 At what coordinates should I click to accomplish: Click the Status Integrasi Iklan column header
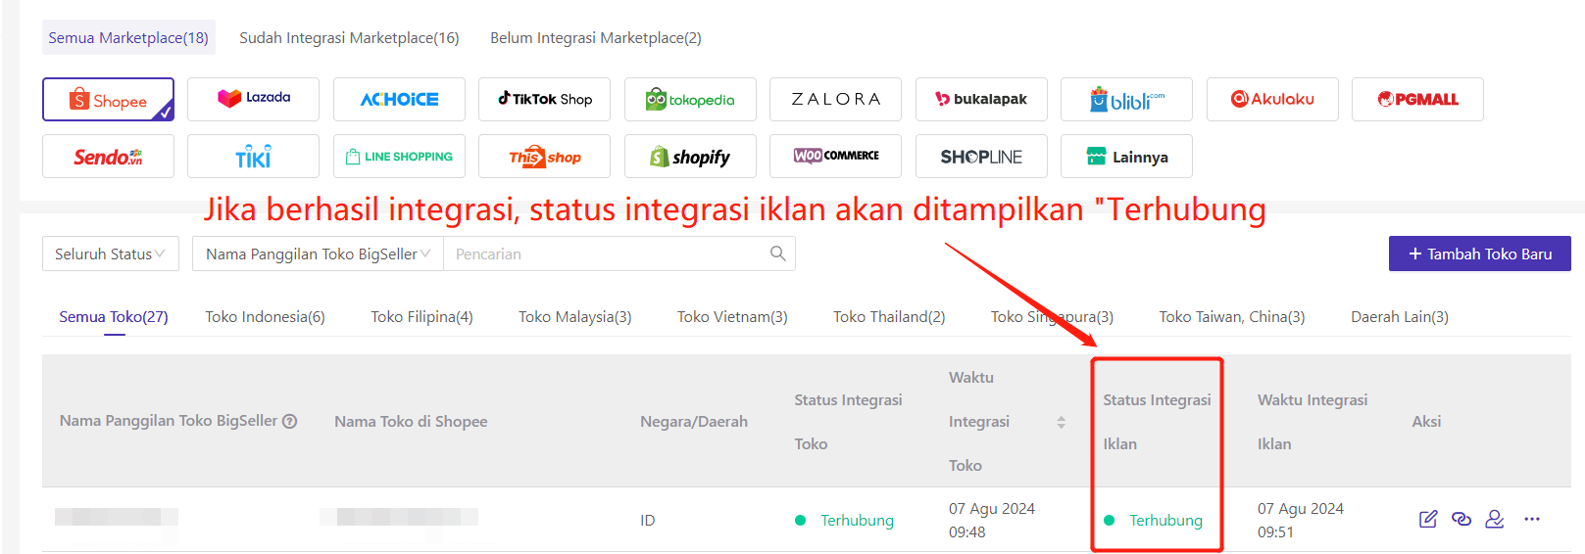[1157, 422]
